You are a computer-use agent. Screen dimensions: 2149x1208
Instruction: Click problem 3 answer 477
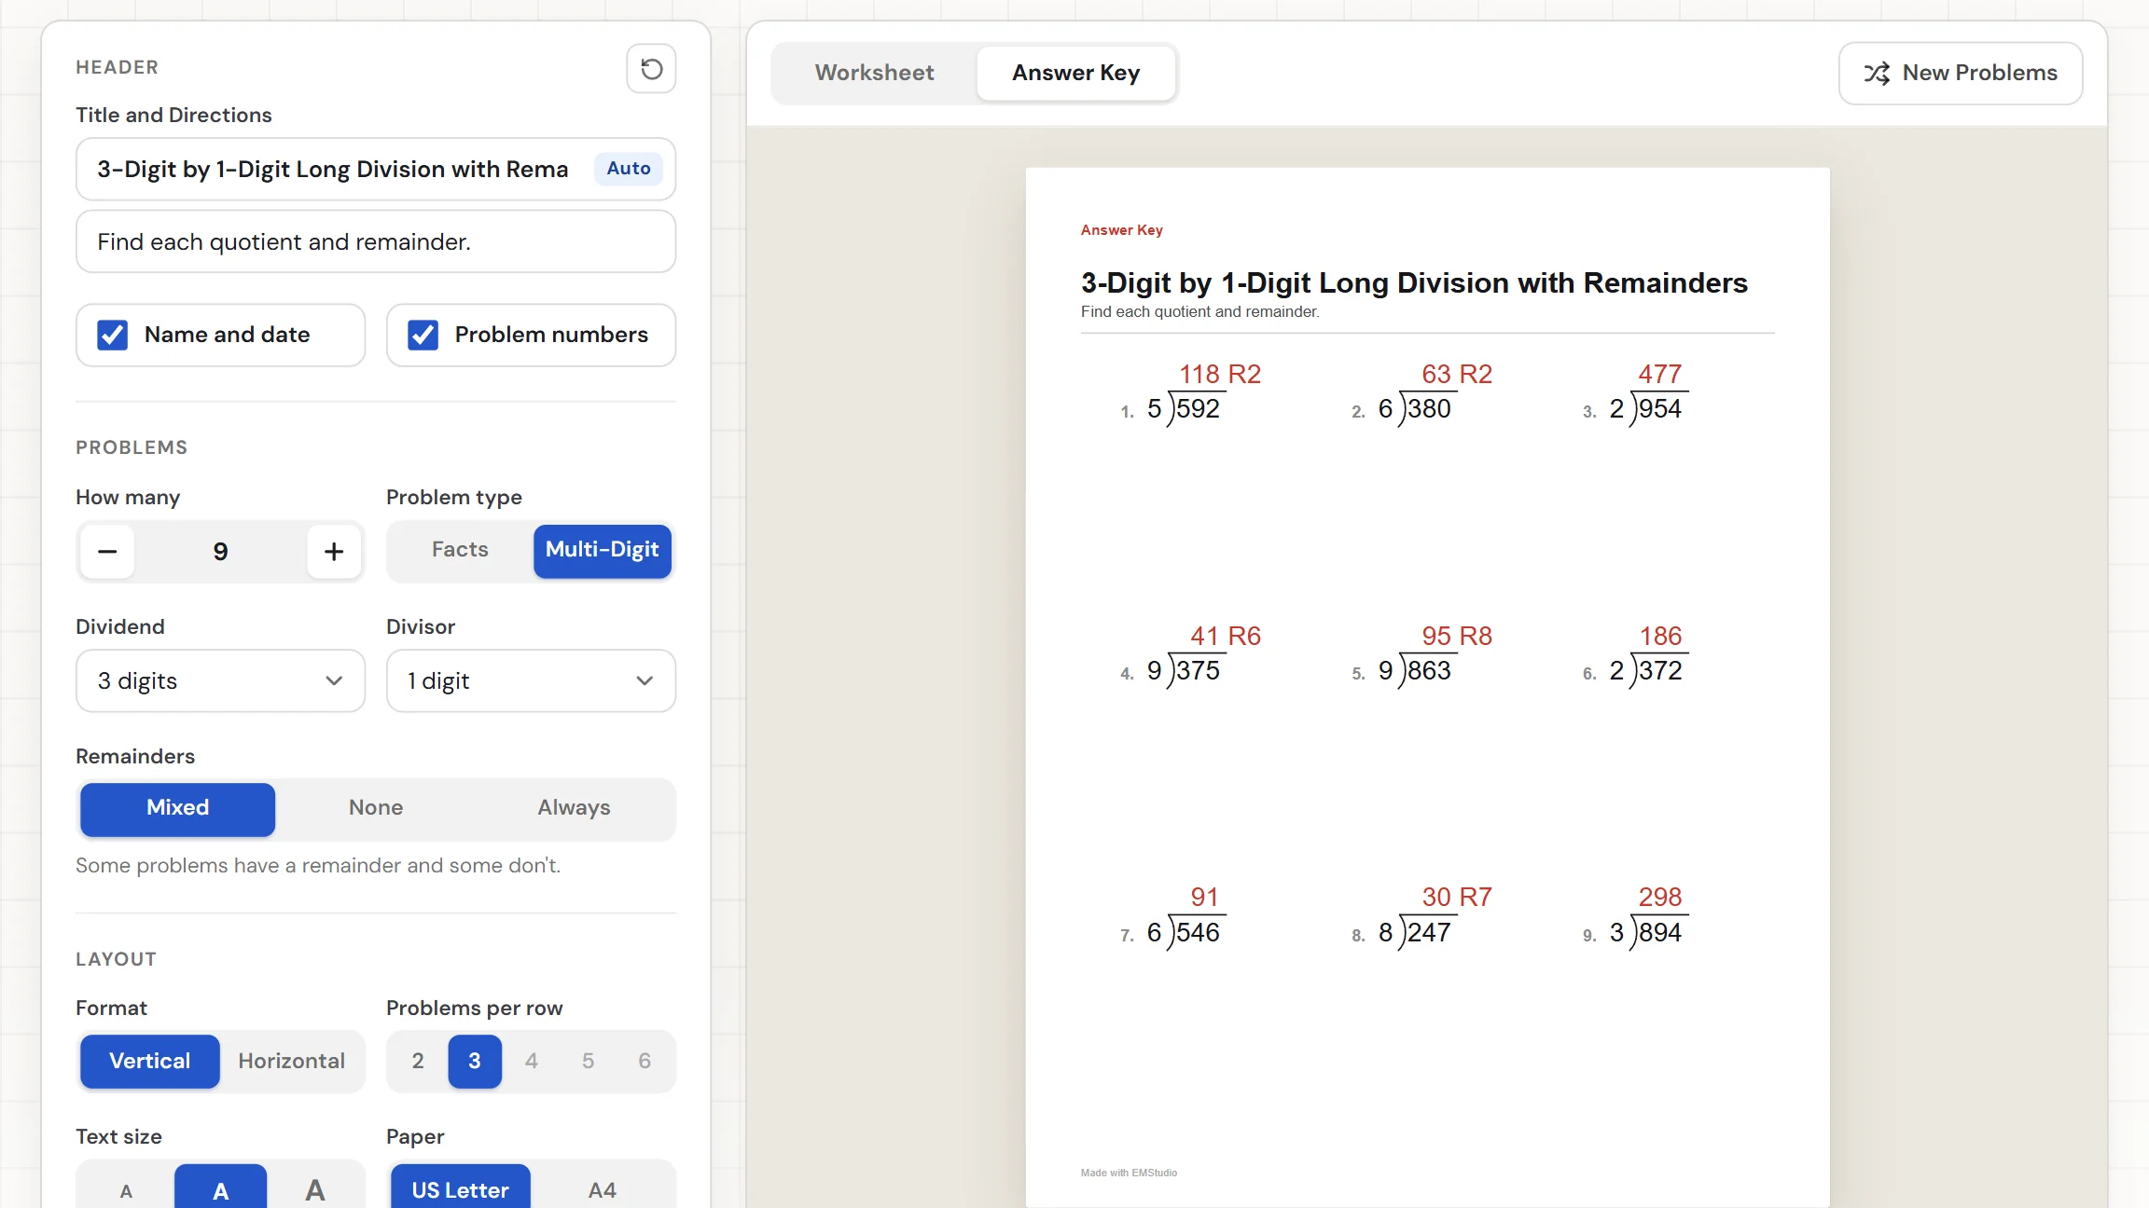coord(1660,374)
